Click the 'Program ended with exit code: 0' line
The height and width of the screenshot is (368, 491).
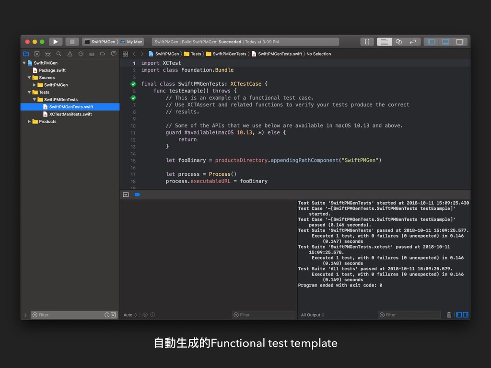click(340, 286)
